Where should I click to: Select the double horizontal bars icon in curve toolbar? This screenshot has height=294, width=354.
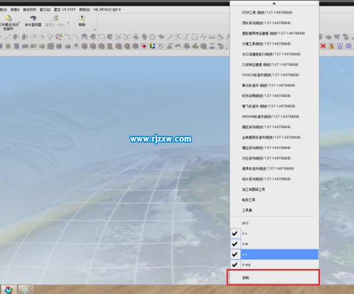point(212,36)
